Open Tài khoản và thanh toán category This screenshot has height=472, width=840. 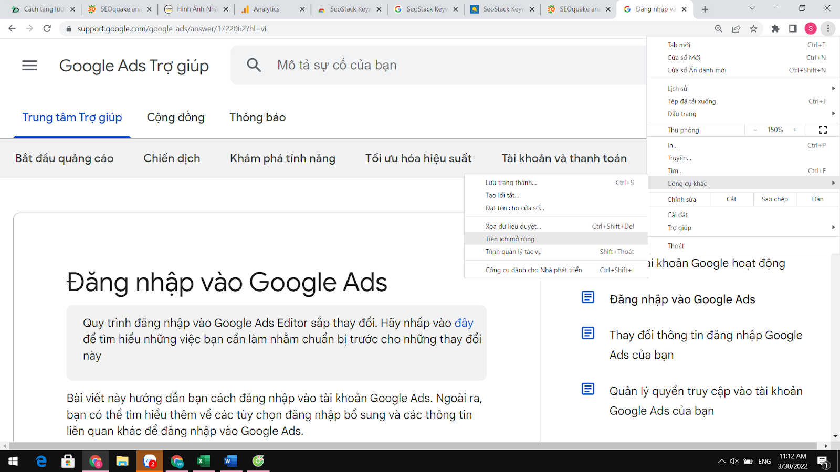564,158
